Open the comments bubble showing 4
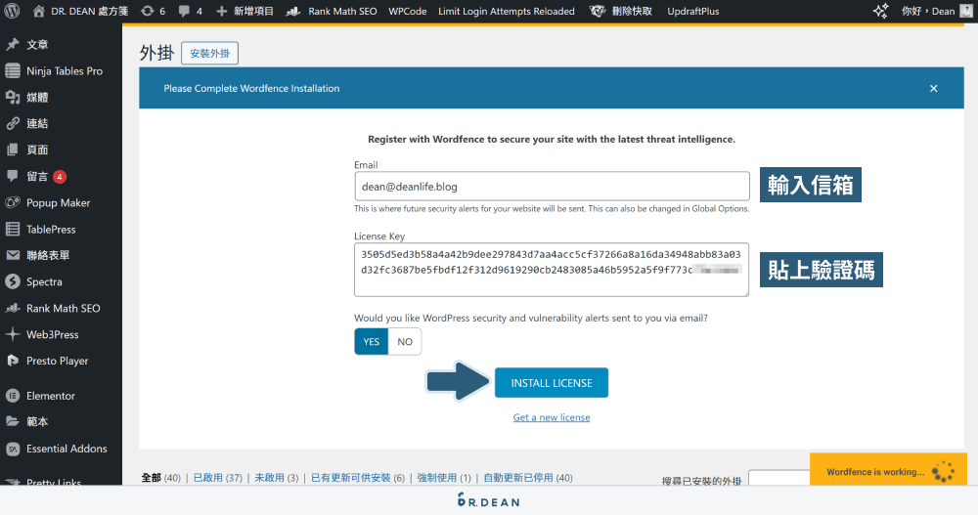Screen dimensions: 978x515 click(184, 11)
